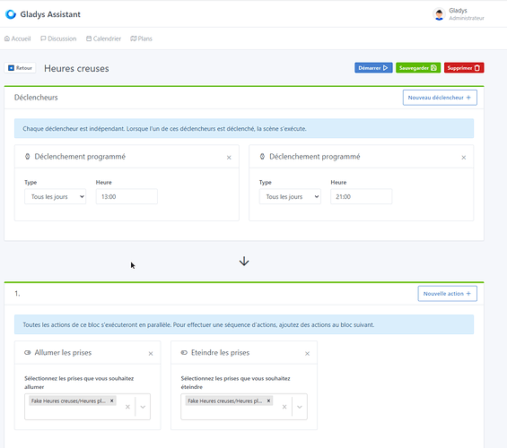Viewport: 507px width, 448px height.
Task: Go to the Accueil home tab
Action: (17, 39)
